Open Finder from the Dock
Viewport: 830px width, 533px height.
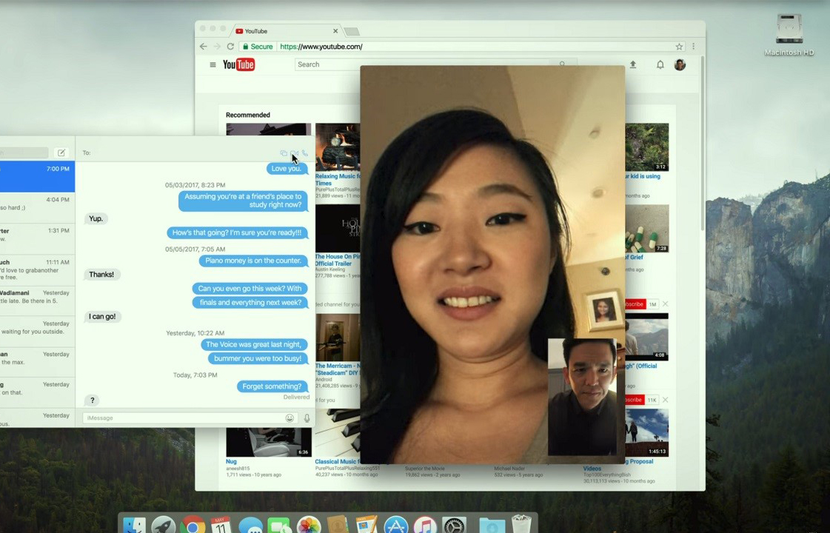[134, 526]
